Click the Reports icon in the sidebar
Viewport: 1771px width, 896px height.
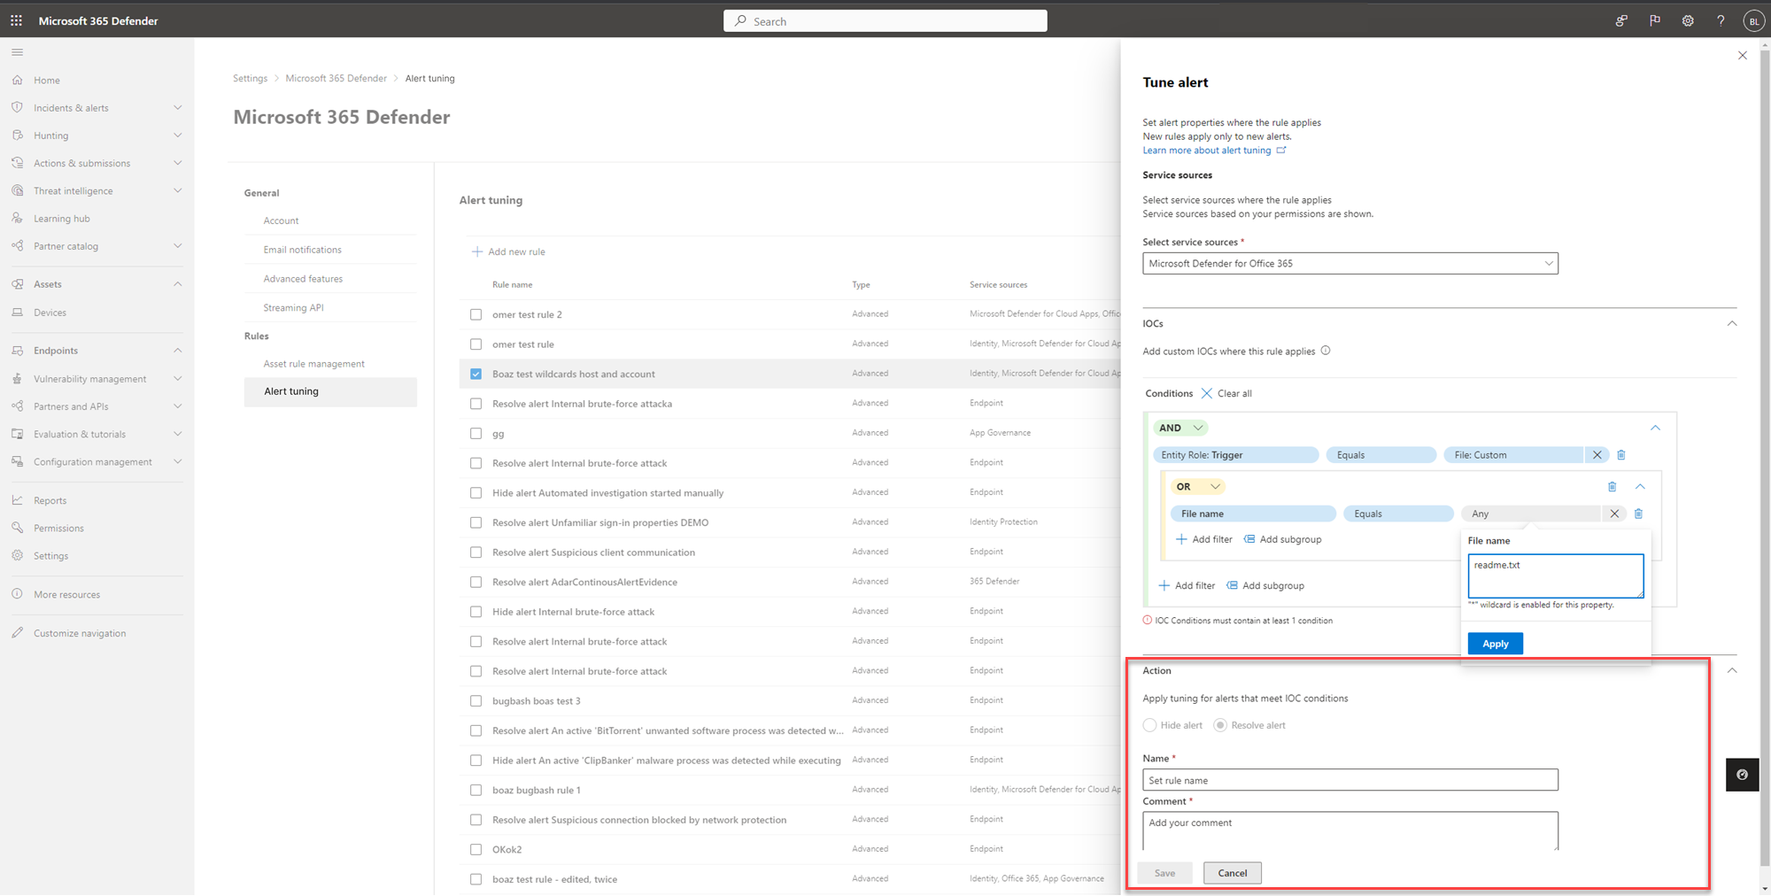[x=17, y=500]
